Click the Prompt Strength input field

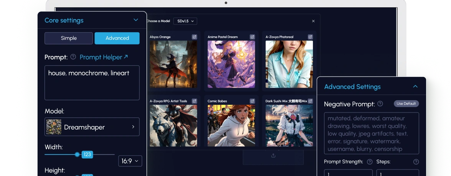click(348, 173)
